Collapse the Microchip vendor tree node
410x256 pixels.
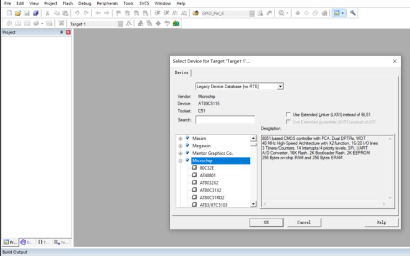coord(180,160)
